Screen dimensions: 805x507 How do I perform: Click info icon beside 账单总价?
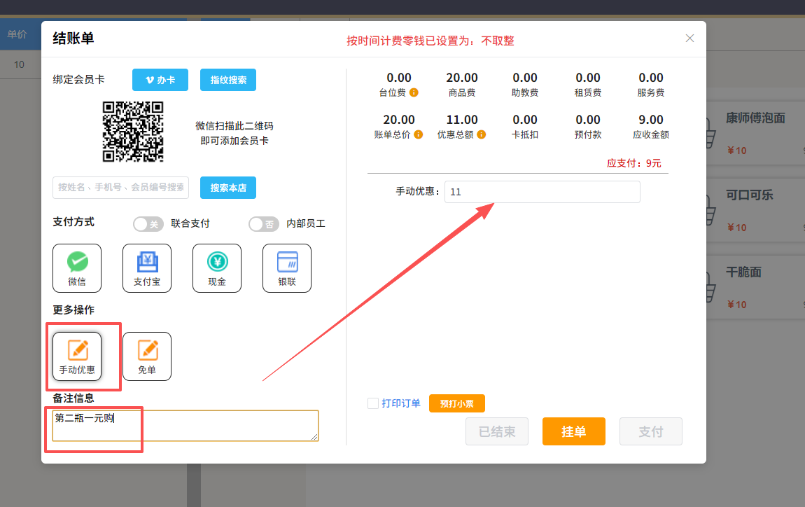pyautogui.click(x=419, y=134)
